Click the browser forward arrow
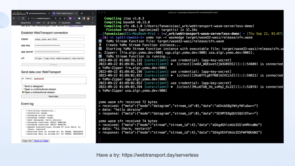 19,19
